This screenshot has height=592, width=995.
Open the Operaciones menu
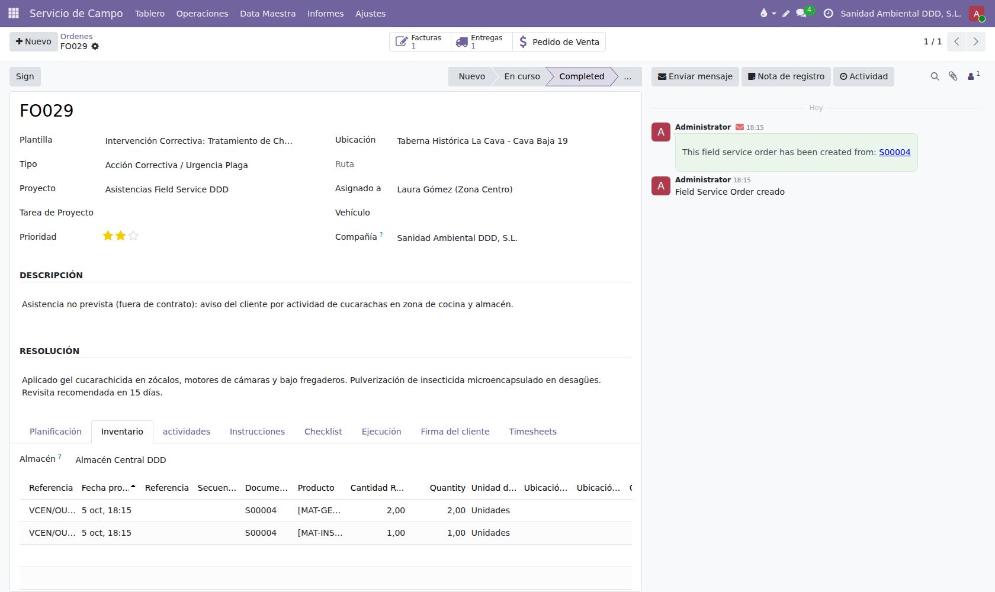[x=202, y=13]
